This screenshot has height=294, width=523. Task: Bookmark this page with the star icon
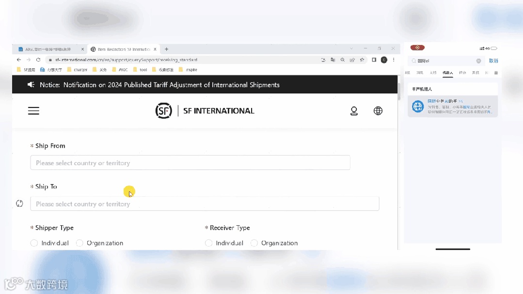(362, 60)
